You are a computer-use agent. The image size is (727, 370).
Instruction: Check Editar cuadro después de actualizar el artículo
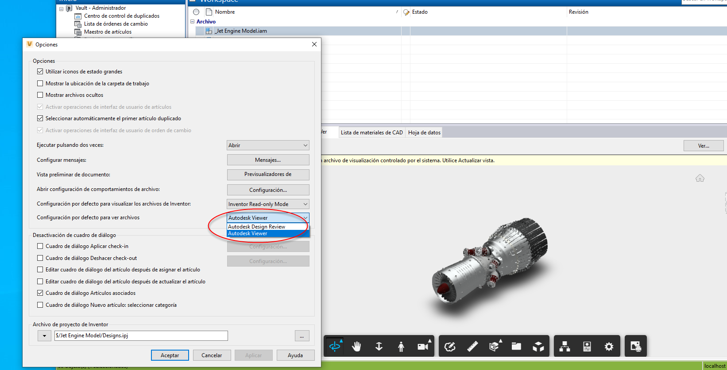pos(40,282)
